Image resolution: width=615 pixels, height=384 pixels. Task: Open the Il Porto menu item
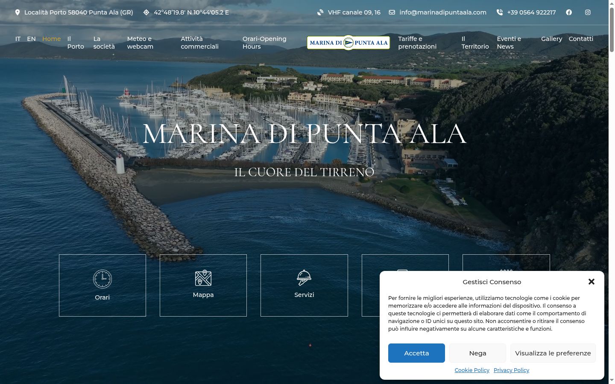tap(76, 43)
